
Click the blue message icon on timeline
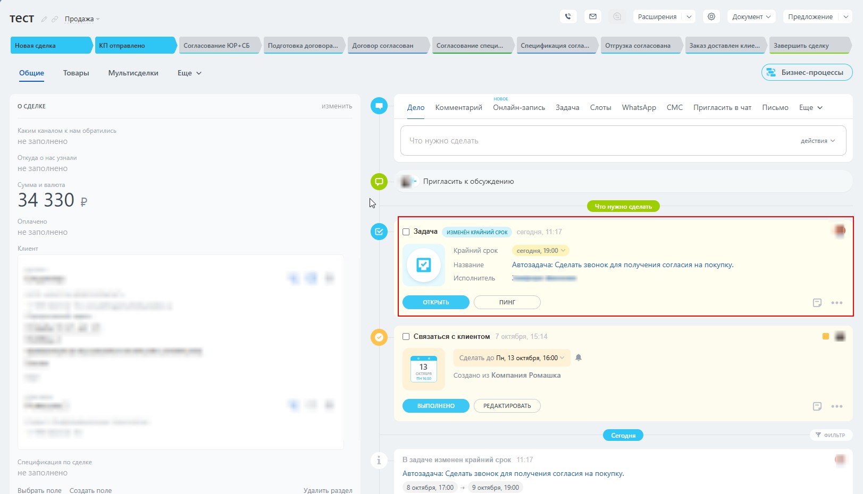coord(379,106)
